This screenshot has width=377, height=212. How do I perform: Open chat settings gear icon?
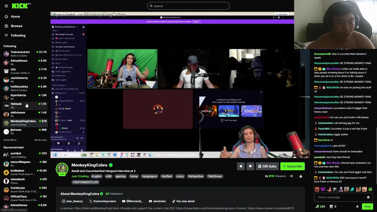tap(357, 207)
